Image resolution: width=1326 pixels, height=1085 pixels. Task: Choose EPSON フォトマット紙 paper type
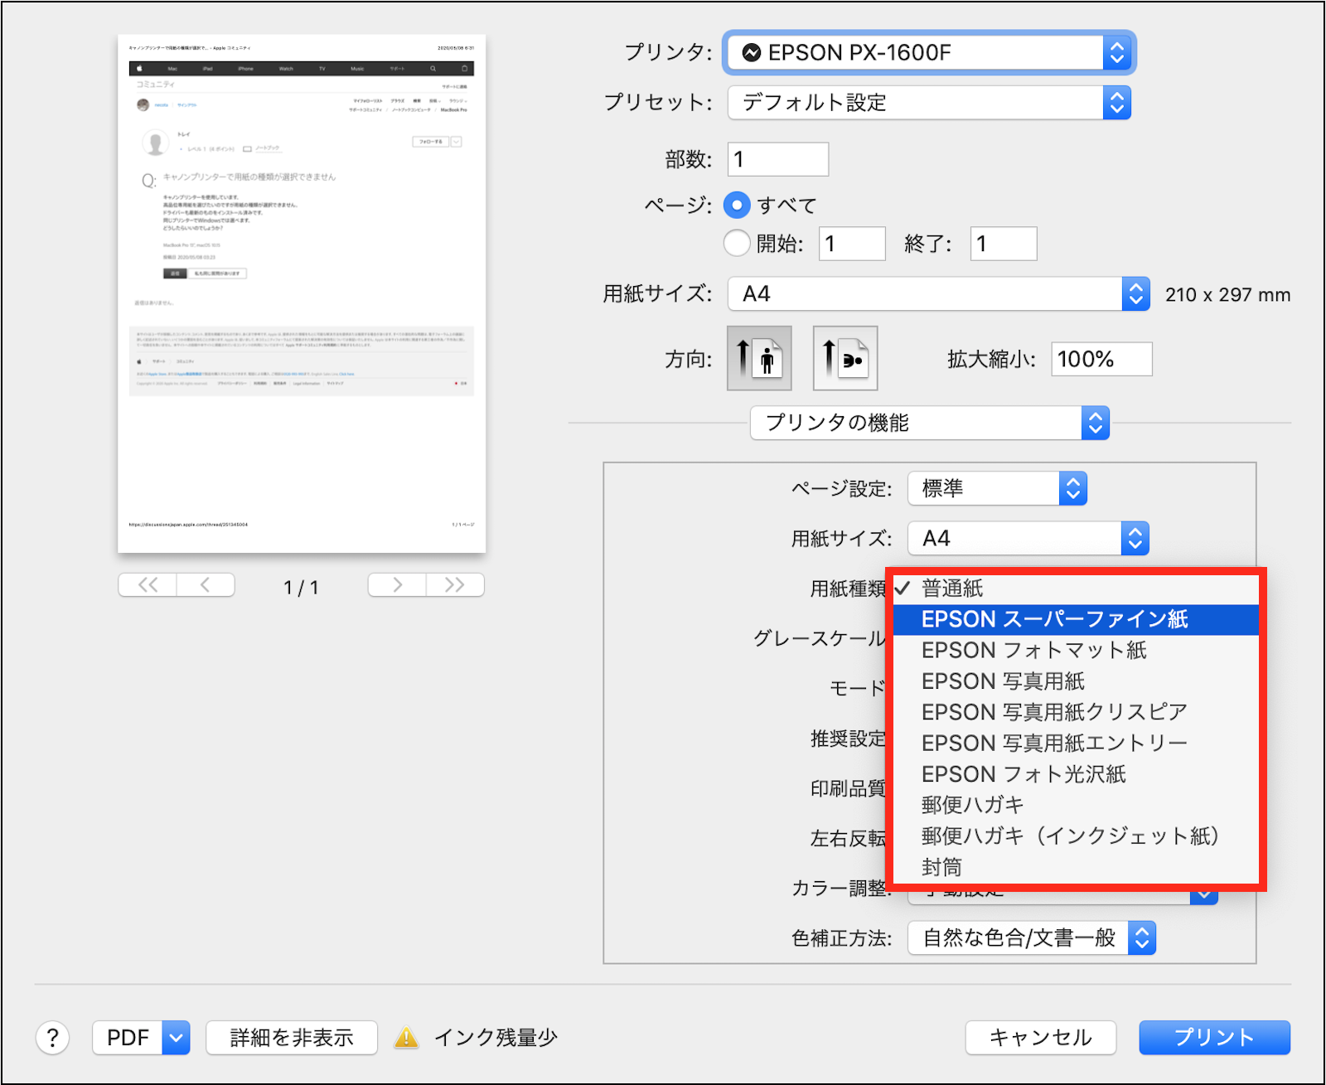point(1076,651)
